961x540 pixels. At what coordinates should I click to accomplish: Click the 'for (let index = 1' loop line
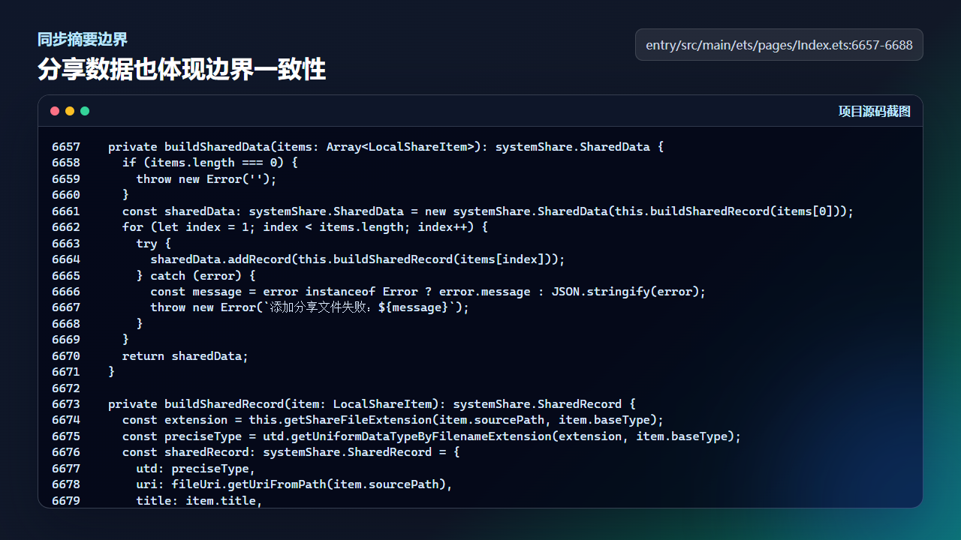pos(305,227)
